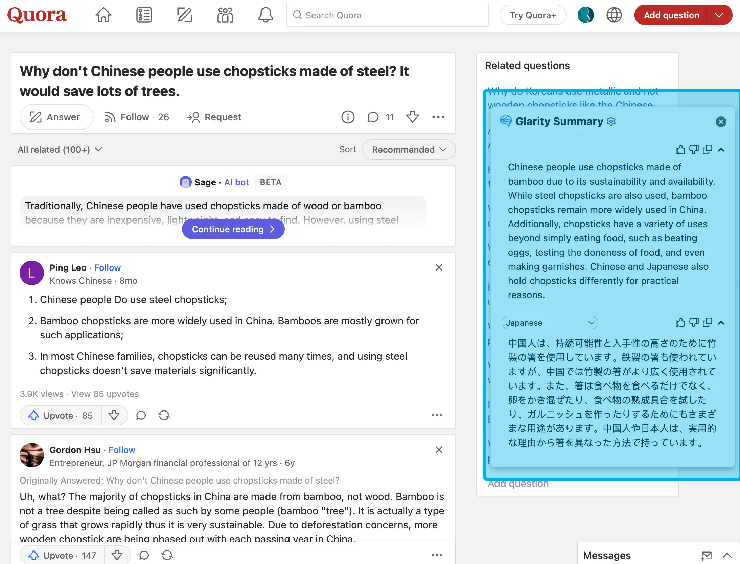
Task: Click the Spaces people icon
Action: tap(225, 15)
